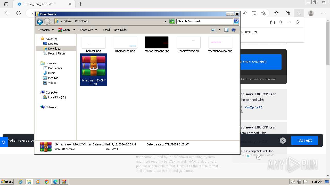Click the Change your view icon

click(213, 30)
